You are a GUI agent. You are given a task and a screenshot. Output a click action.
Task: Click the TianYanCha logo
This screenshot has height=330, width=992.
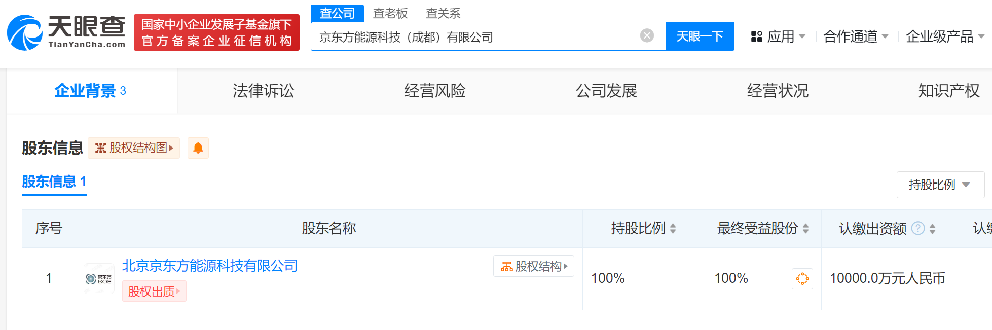pyautogui.click(x=66, y=32)
